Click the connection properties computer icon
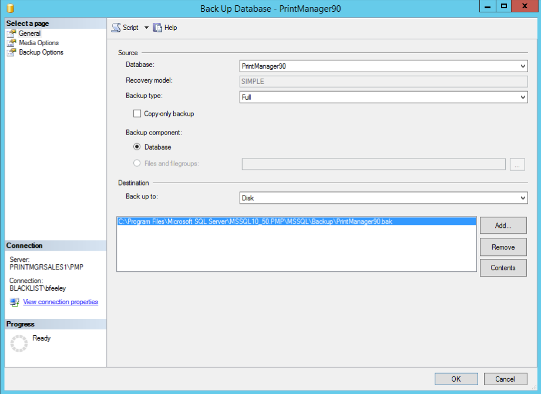The image size is (541, 394). (15, 302)
